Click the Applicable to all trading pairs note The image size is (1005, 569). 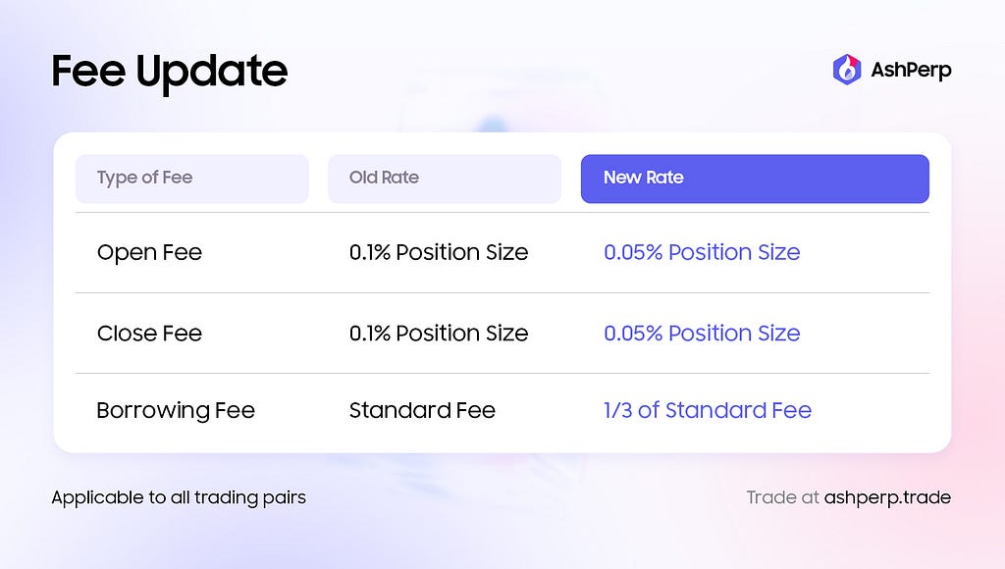179,498
